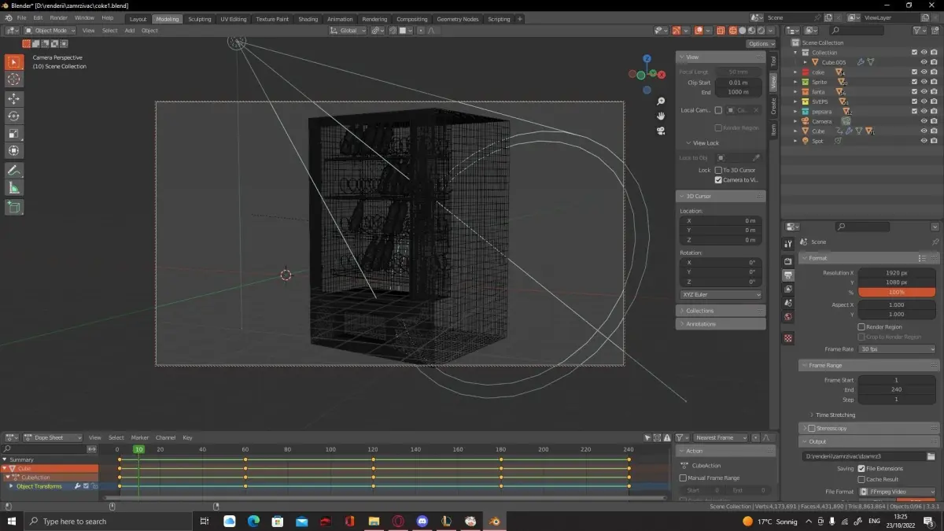Open the Frame Rate 30 fps dropdown

(x=898, y=349)
